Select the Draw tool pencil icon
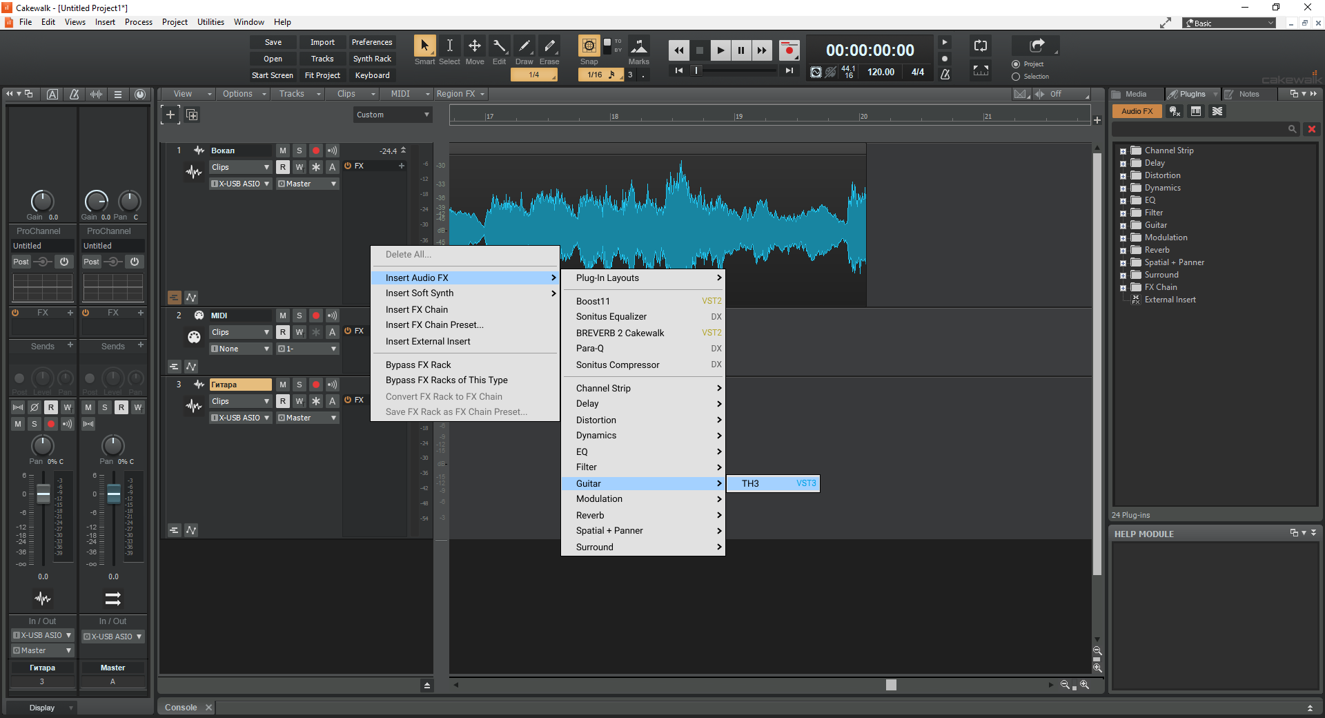1325x718 pixels. click(x=524, y=46)
